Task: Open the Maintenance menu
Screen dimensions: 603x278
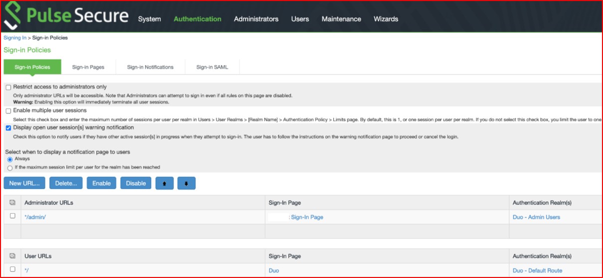Action: coord(341,19)
